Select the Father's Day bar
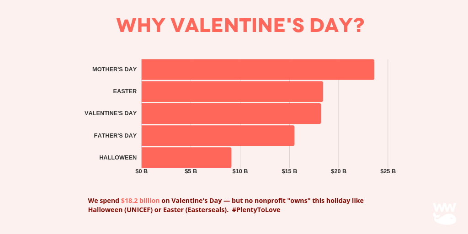 [218, 135]
